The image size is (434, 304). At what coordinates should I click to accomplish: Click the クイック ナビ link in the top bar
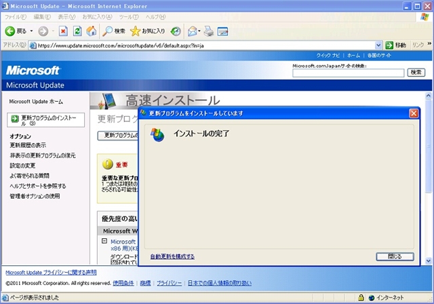tap(328, 56)
